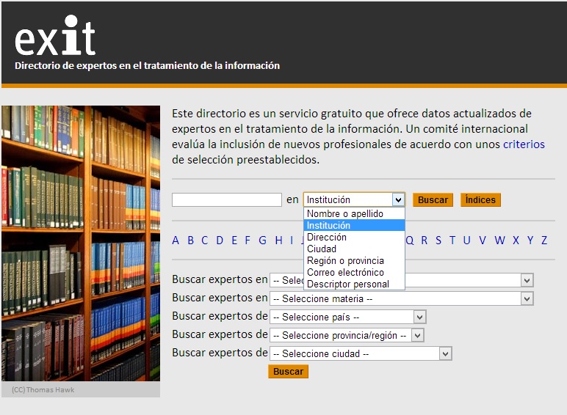Viewport: 567px width, 415px height.
Task: Browse experts by letter A
Action: [176, 240]
